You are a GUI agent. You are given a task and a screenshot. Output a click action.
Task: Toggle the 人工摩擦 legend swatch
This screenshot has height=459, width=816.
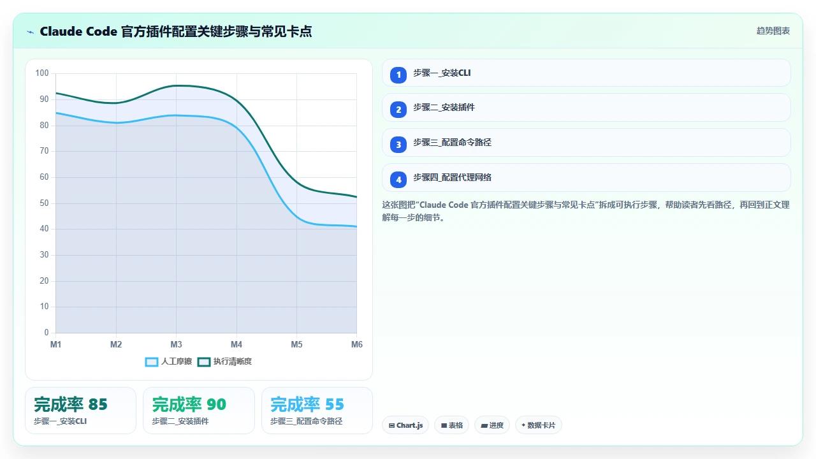tap(152, 362)
